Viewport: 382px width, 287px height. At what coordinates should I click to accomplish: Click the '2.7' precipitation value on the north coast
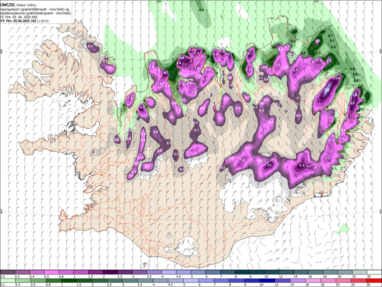point(250,54)
